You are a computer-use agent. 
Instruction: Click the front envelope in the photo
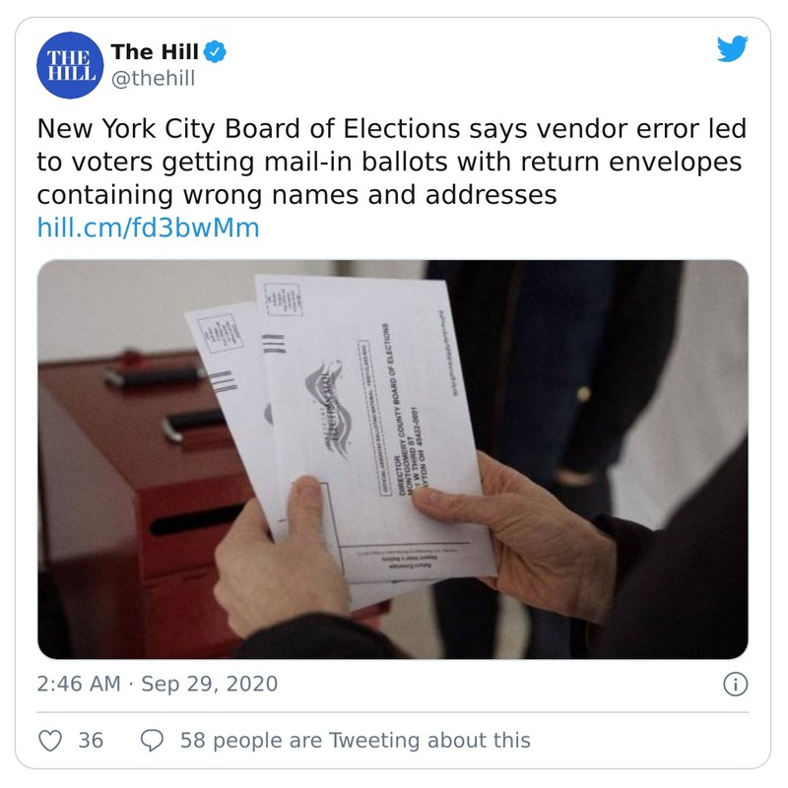coord(372,427)
